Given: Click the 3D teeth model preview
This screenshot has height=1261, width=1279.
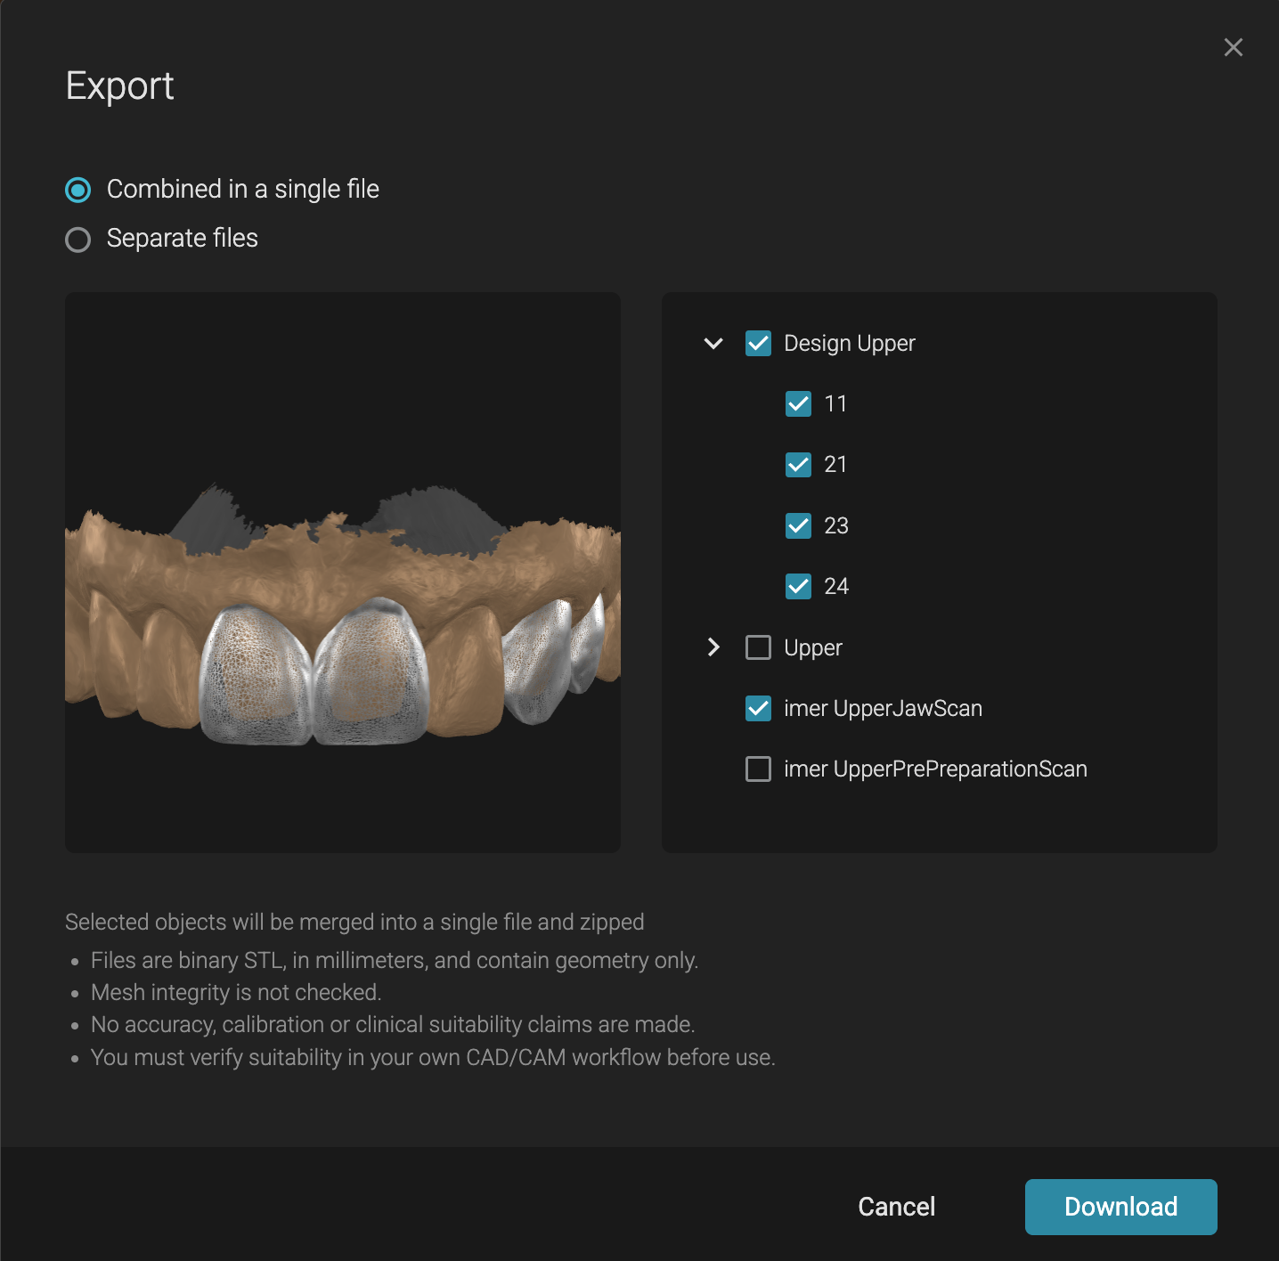Looking at the screenshot, I should (x=343, y=623).
